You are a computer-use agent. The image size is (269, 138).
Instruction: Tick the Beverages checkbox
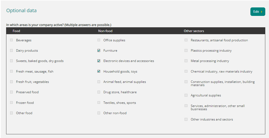(x=11, y=40)
